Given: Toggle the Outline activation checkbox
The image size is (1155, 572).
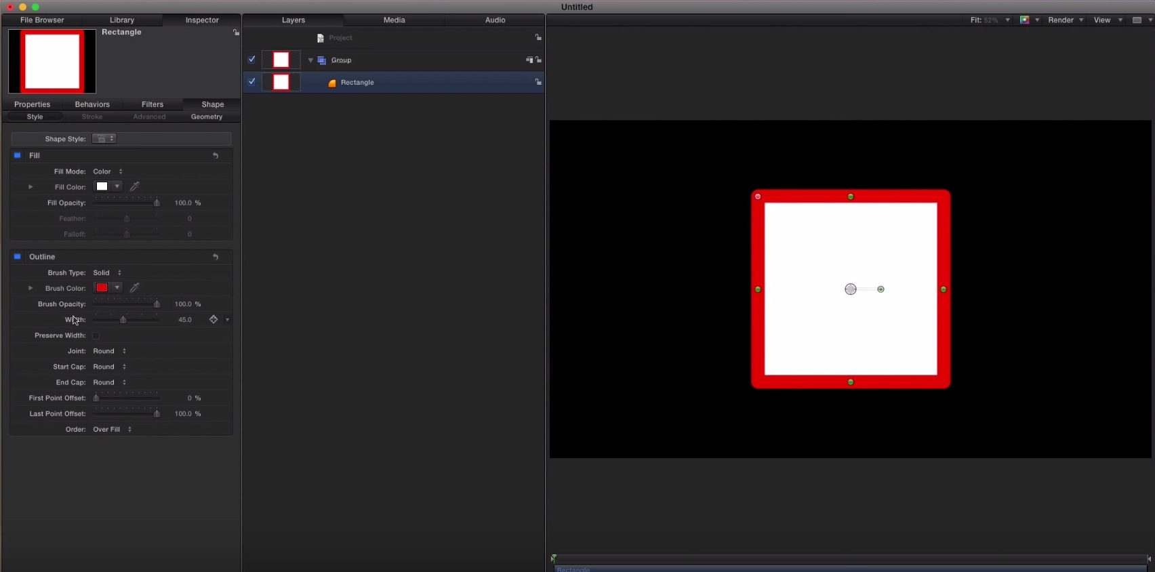Looking at the screenshot, I should coord(18,257).
